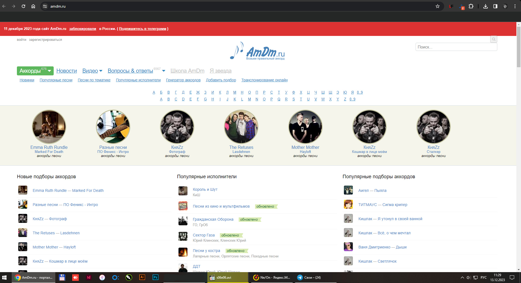Switch to Telegram Свои taskbar window
Screen dimensions: 521x283
(x=316, y=278)
